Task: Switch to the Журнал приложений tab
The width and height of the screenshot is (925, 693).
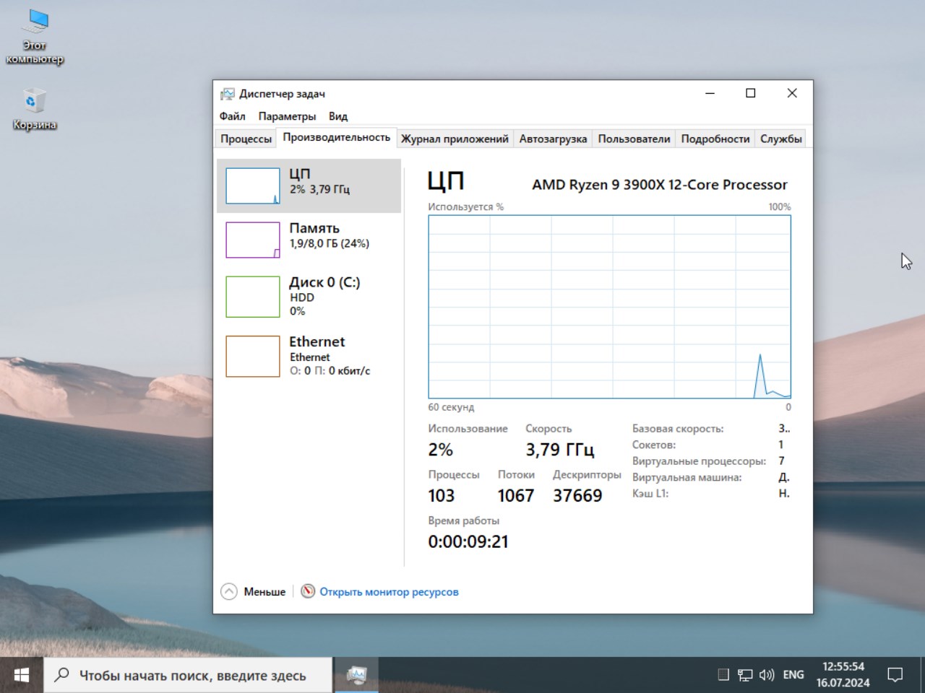Action: click(455, 139)
